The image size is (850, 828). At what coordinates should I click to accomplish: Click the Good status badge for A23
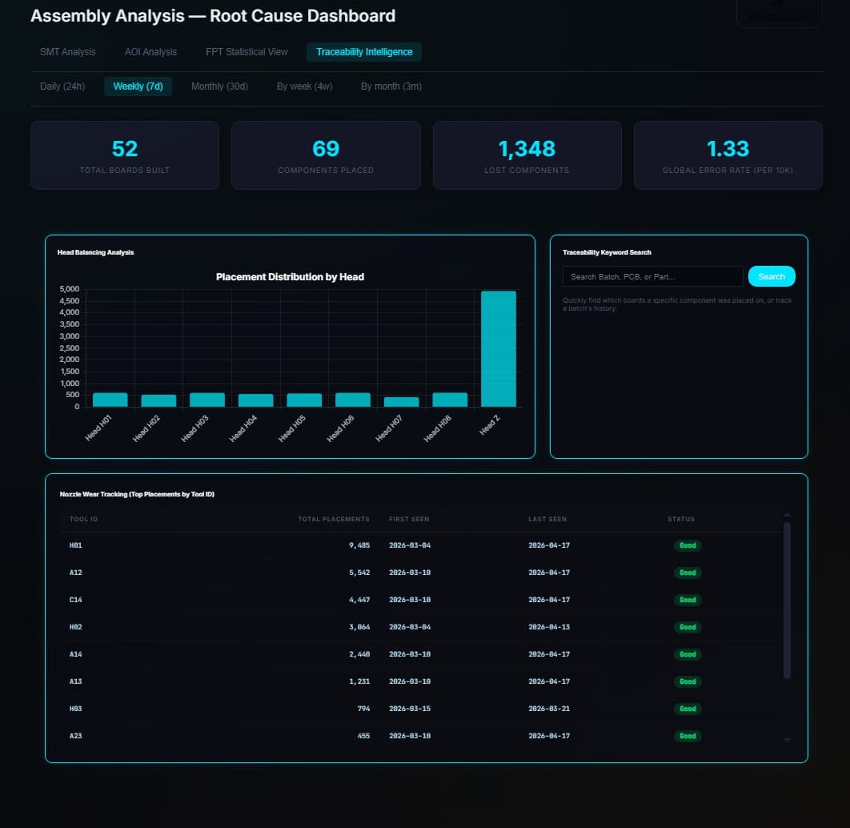(x=688, y=736)
